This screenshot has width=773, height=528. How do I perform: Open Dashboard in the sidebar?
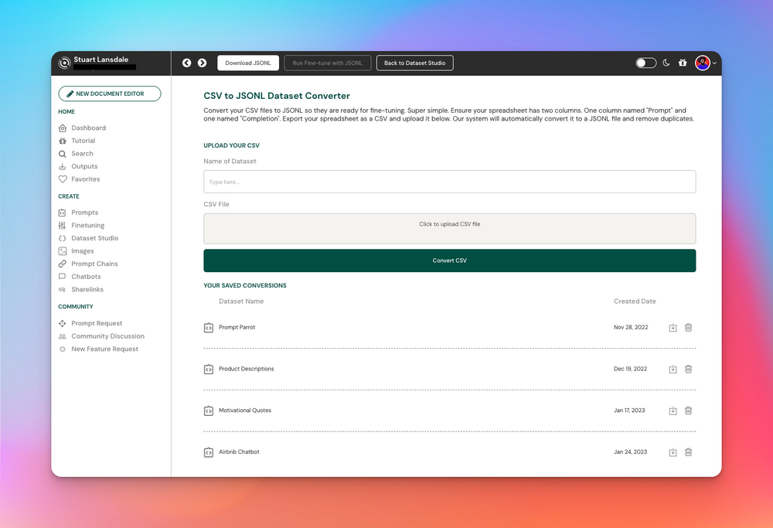(83, 128)
